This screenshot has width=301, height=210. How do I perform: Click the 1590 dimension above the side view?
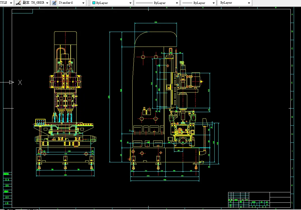(x=156, y=22)
